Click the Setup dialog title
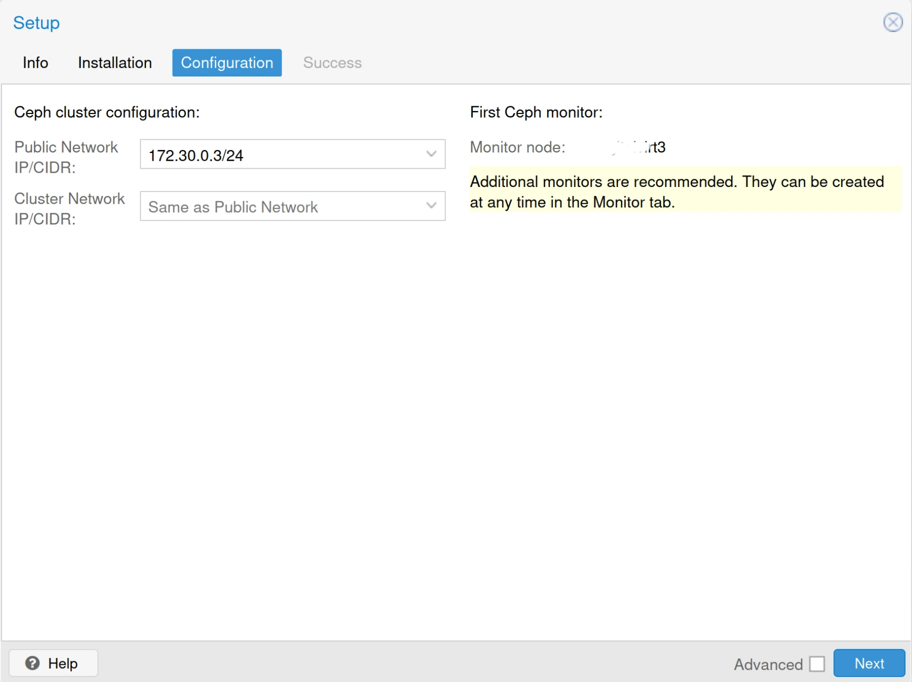 point(36,22)
